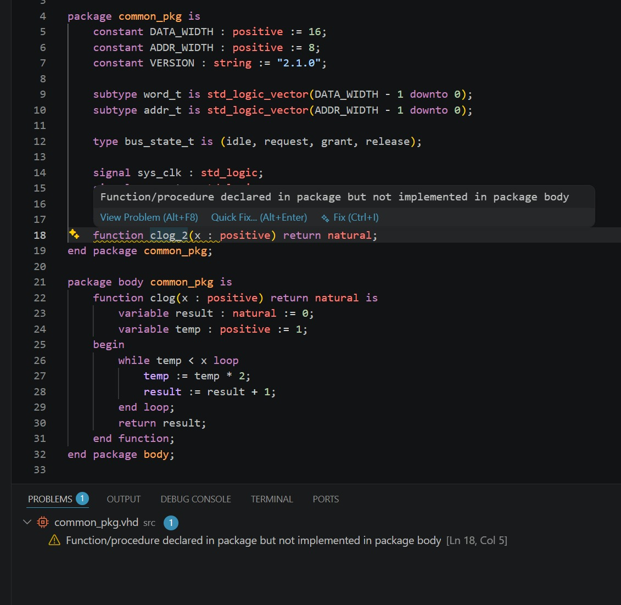The image size is (621, 605).
Task: Click the sparkle lightbulb code action icon
Action: point(74,234)
